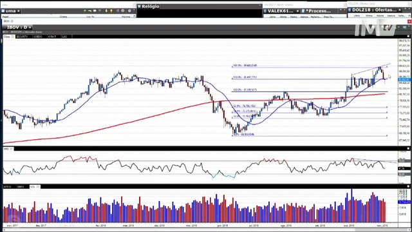412x232 pixels.
Task: Open the speech bubble comment icon in uma toolbar
Action: pyautogui.click(x=95, y=11)
